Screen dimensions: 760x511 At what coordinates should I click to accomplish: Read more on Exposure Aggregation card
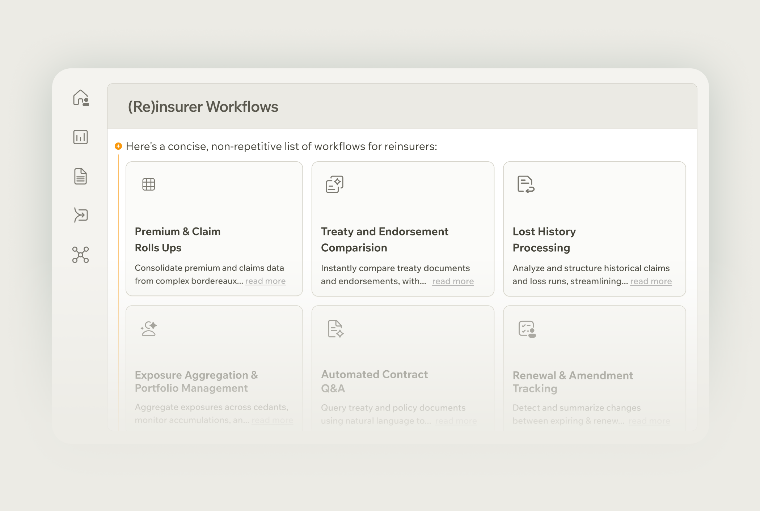(272, 420)
